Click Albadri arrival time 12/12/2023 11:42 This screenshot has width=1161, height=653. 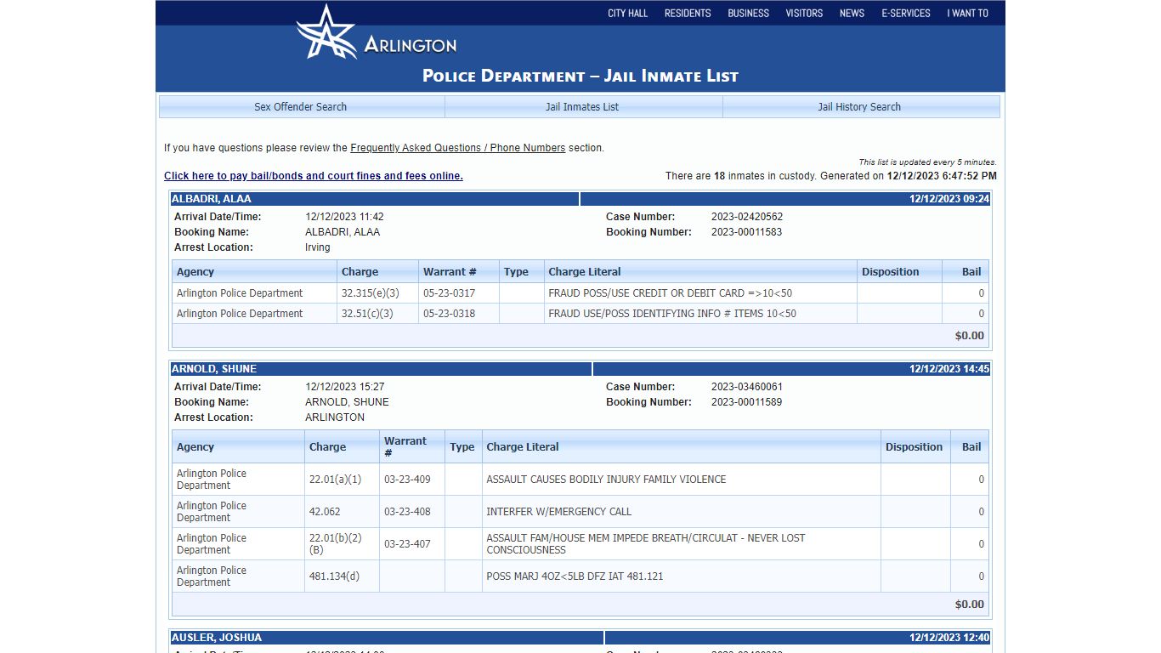pyautogui.click(x=344, y=217)
